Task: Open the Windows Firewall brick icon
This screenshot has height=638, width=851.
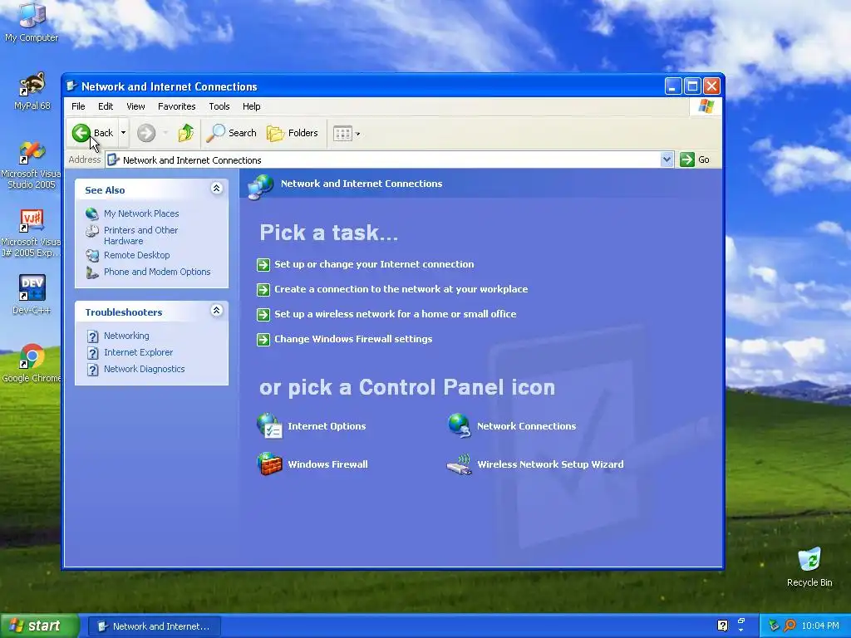Action: (269, 464)
